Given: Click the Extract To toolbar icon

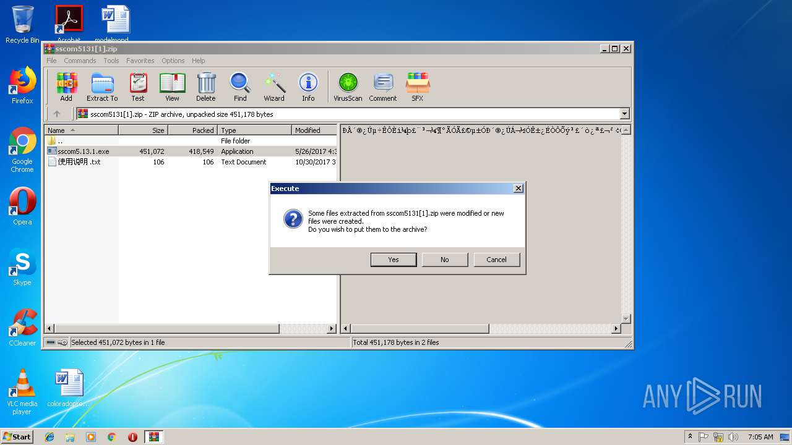Looking at the screenshot, I should click(102, 87).
